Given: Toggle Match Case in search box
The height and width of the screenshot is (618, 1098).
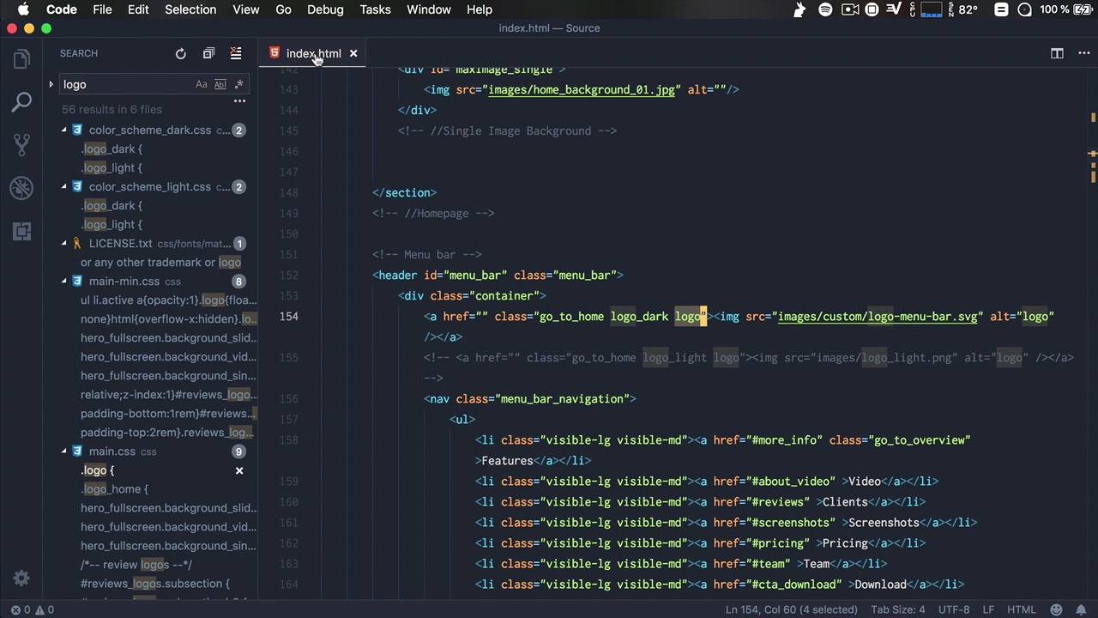Looking at the screenshot, I should 201,84.
